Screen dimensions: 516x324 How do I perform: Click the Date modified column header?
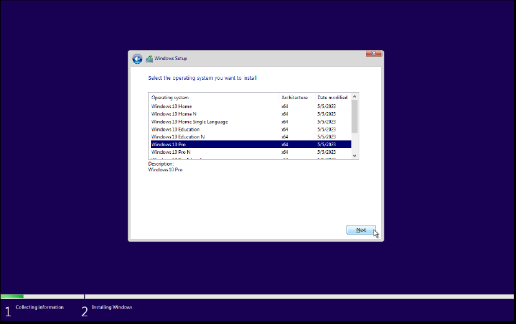333,98
